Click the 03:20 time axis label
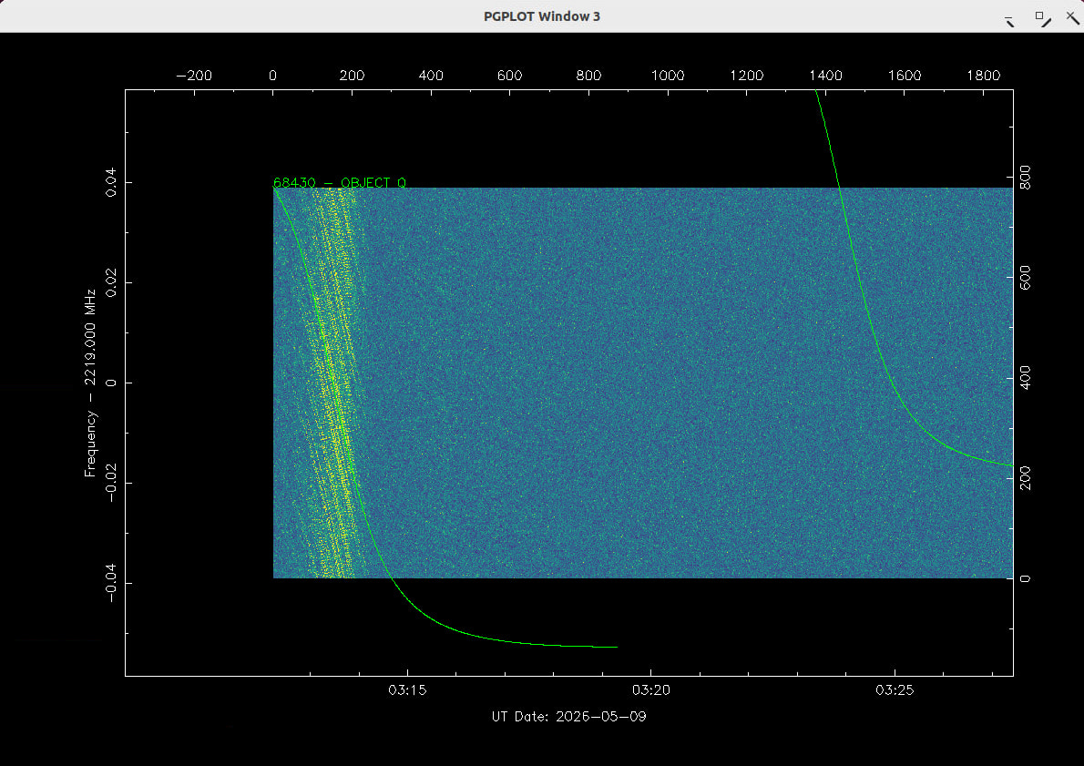 (651, 690)
